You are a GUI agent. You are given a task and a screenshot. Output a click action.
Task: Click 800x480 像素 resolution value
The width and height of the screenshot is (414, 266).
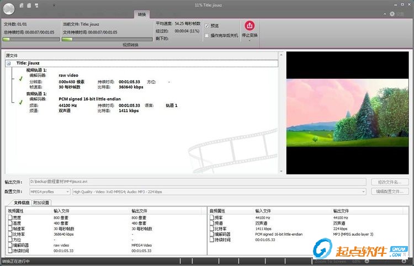[72, 82]
